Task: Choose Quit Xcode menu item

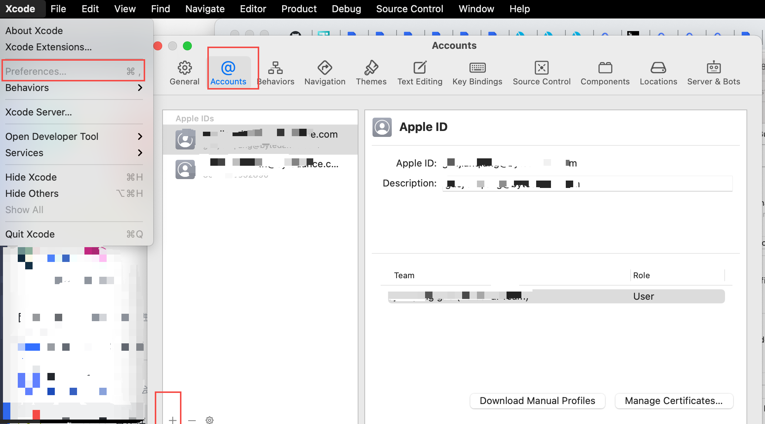Action: [74, 234]
